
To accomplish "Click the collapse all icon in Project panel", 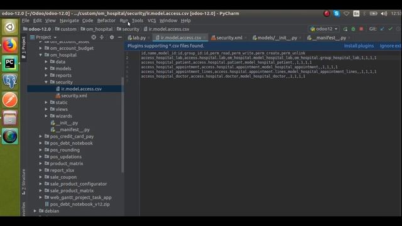I will [x=102, y=38].
